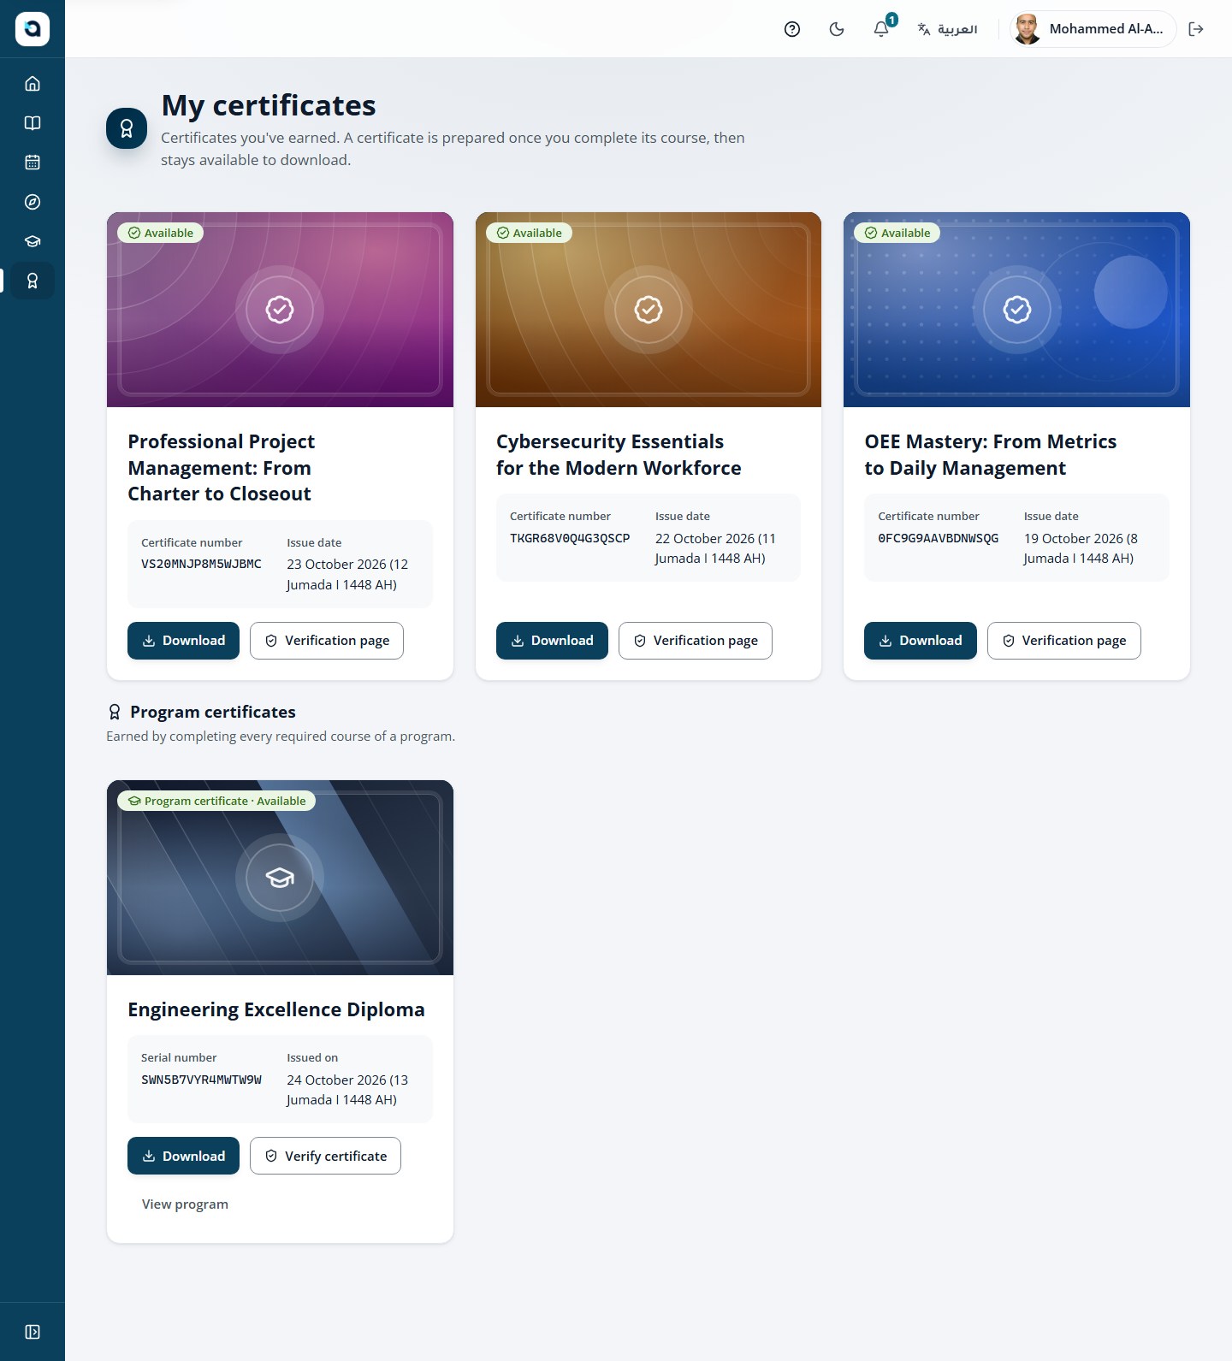Toggle dark mode with the moon icon

click(837, 29)
